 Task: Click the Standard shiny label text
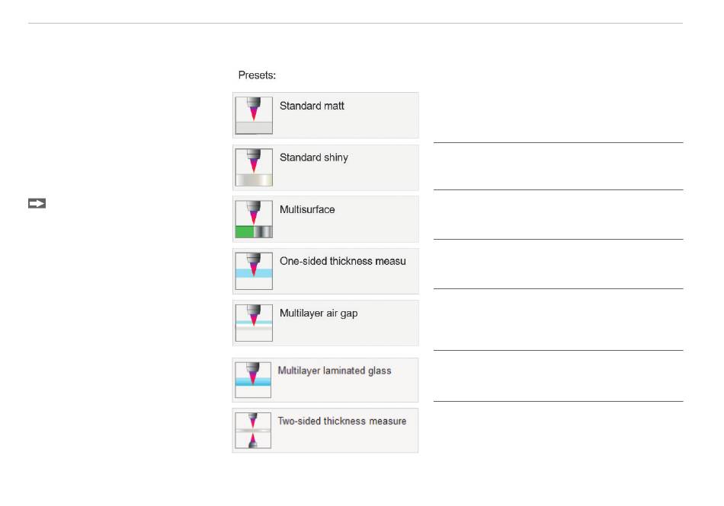tap(313, 158)
